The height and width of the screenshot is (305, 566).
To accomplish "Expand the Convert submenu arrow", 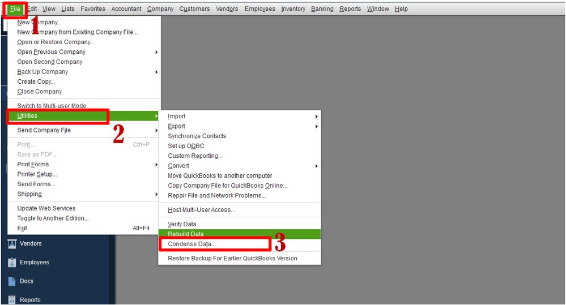I will 316,166.
